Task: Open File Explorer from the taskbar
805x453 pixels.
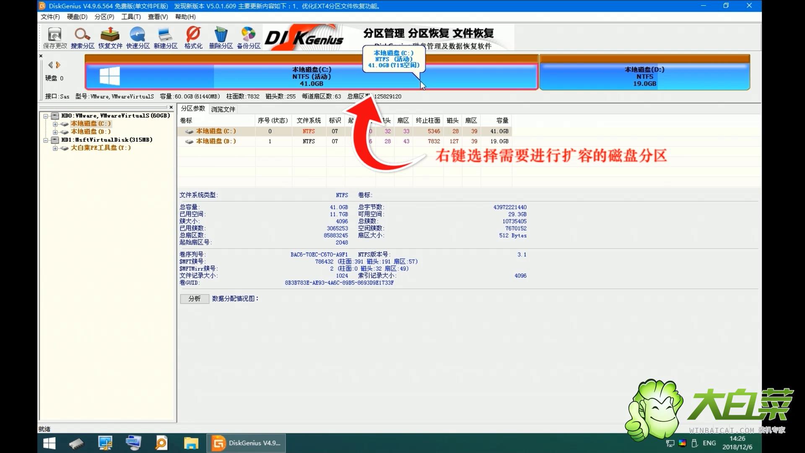Action: point(191,443)
